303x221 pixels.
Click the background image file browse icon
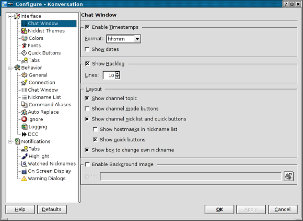pos(288,176)
